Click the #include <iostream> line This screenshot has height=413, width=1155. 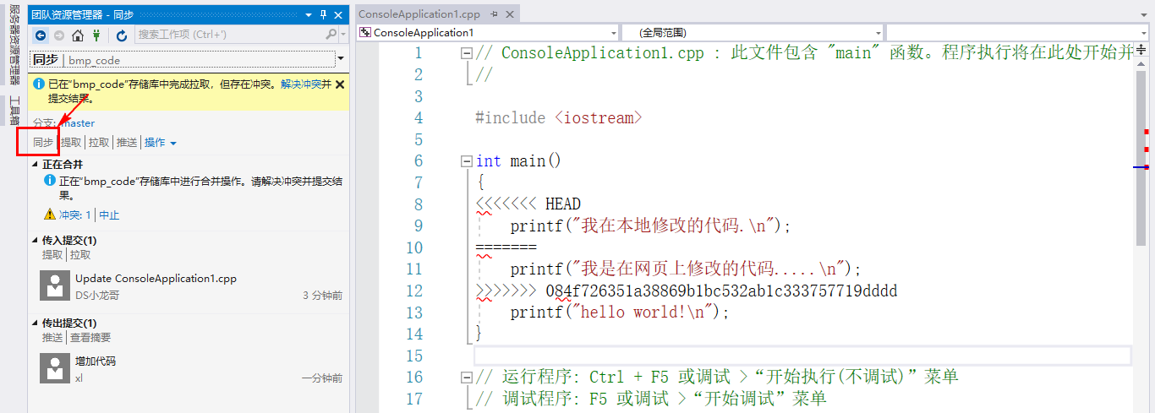pyautogui.click(x=558, y=118)
